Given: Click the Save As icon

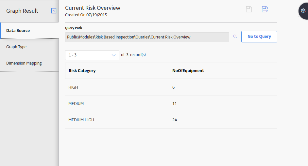Looking at the screenshot, I should point(265,9).
